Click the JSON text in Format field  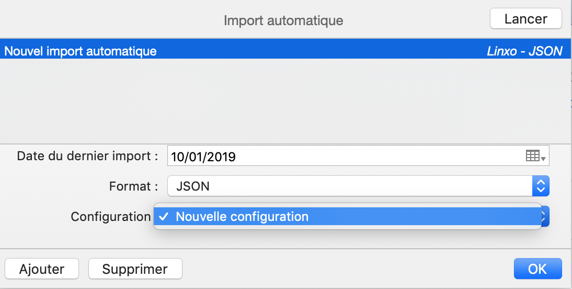[193, 186]
